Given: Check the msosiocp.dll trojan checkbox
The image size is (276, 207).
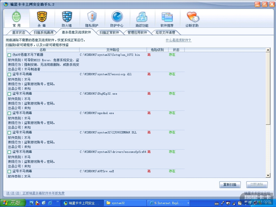Looking at the screenshot, I should point(9,74).
